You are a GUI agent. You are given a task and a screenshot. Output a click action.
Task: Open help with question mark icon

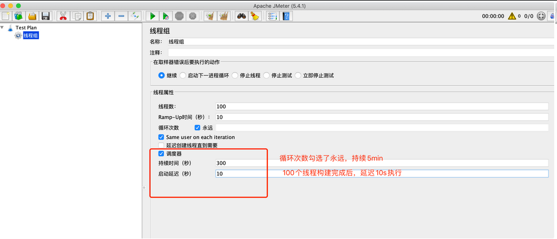click(x=286, y=16)
